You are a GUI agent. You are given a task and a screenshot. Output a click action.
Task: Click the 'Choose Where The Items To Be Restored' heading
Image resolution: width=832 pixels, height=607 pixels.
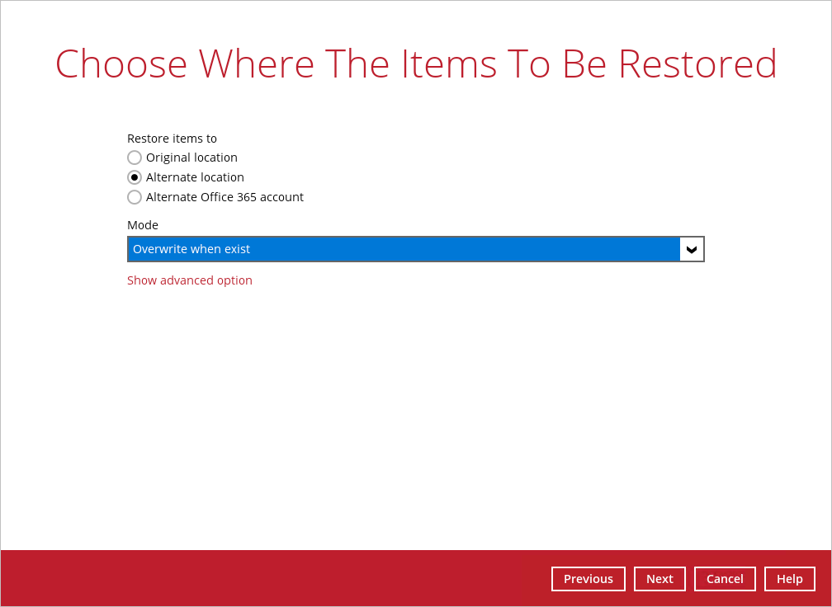(x=416, y=64)
